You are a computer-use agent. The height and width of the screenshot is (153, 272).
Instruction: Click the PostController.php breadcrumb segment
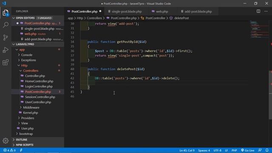[122, 18]
